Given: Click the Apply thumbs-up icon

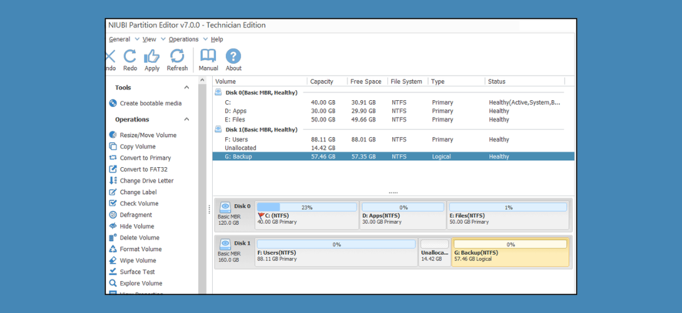Looking at the screenshot, I should pyautogui.click(x=152, y=56).
